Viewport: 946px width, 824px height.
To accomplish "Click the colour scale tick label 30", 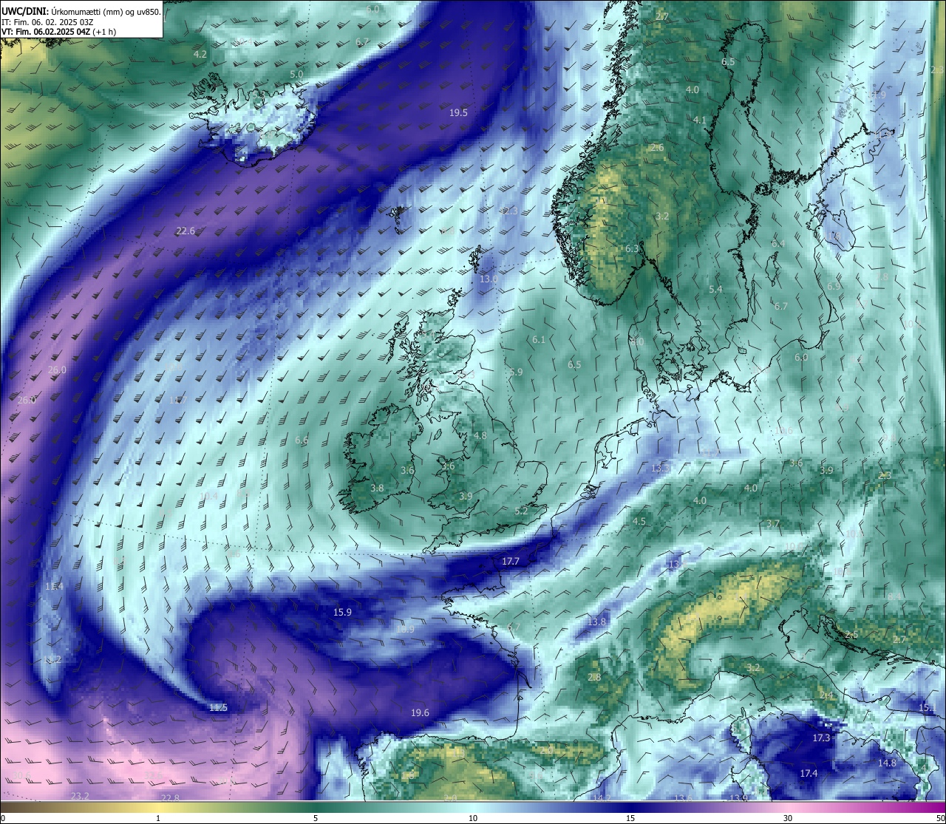I will pyautogui.click(x=788, y=818).
